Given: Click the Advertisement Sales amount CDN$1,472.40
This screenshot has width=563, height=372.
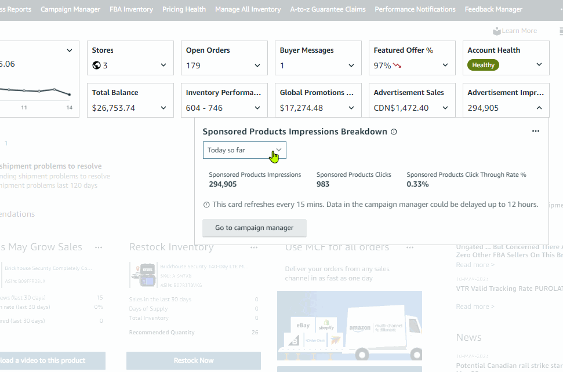Looking at the screenshot, I should (401, 108).
